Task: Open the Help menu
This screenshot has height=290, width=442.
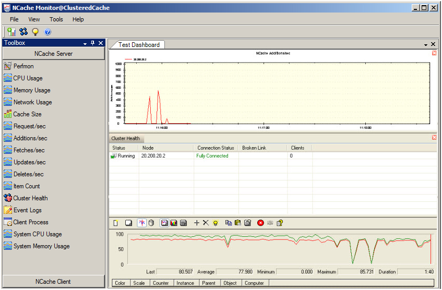Action: (x=78, y=19)
